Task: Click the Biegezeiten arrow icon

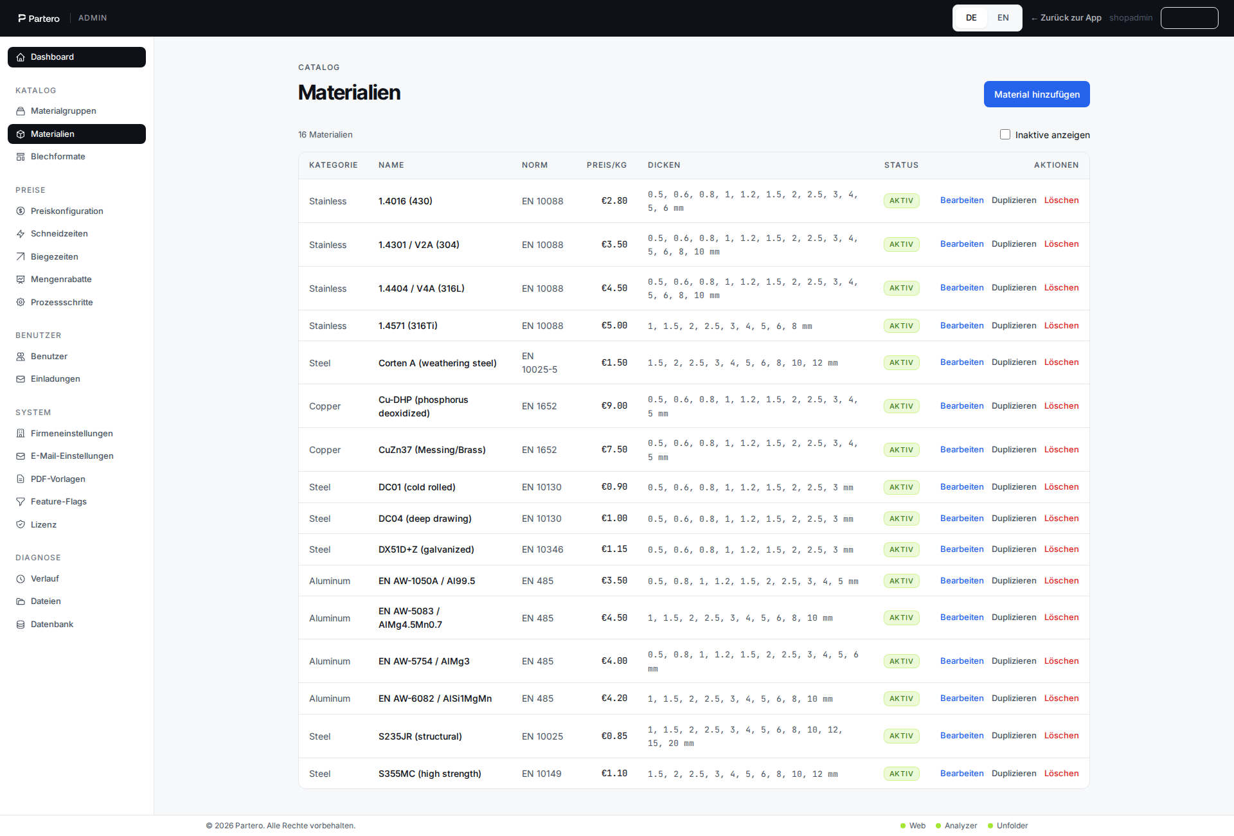Action: pyautogui.click(x=21, y=257)
